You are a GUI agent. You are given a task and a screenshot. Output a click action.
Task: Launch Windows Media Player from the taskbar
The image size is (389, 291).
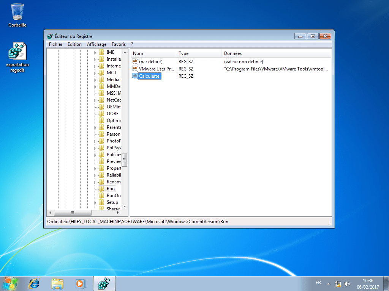(81, 283)
